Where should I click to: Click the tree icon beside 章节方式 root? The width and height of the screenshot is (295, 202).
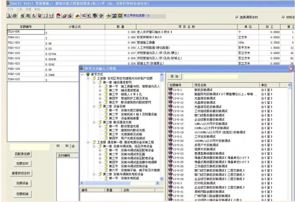click(x=87, y=75)
